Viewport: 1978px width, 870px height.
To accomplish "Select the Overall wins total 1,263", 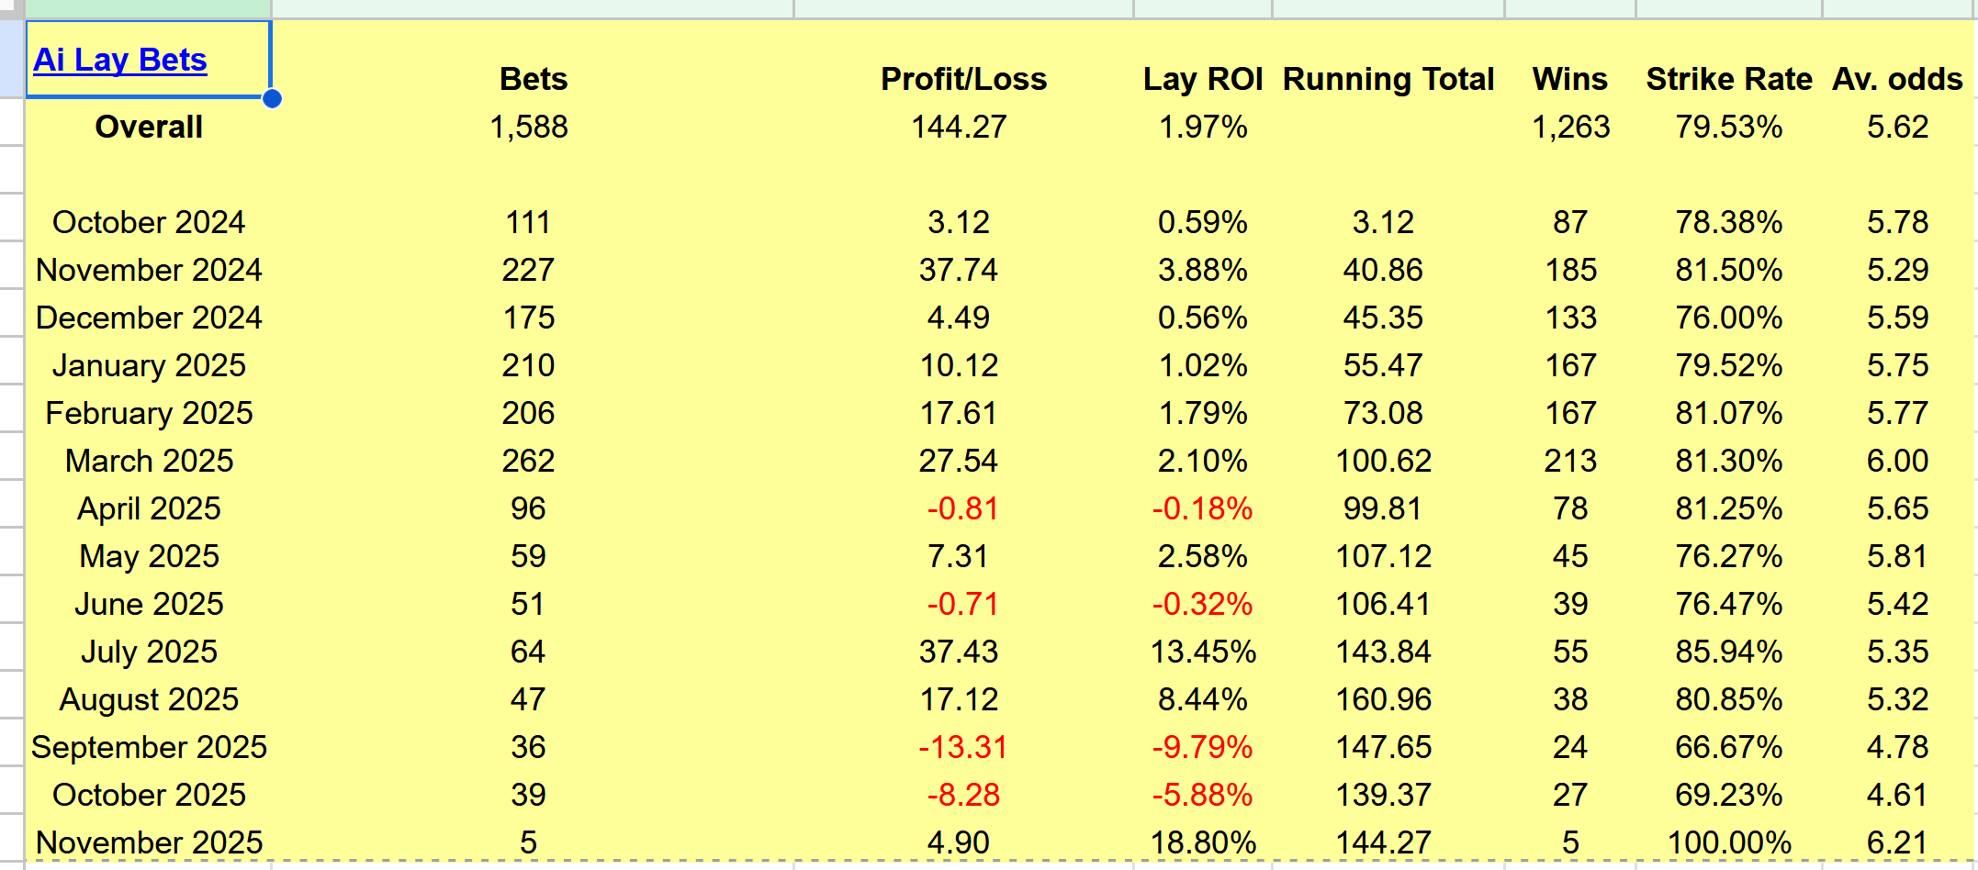I will point(1569,127).
